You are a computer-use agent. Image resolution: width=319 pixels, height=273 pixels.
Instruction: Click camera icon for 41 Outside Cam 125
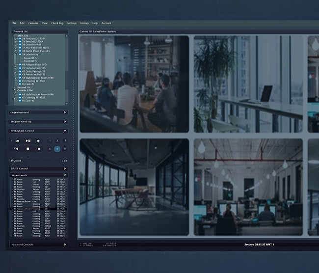point(21,68)
